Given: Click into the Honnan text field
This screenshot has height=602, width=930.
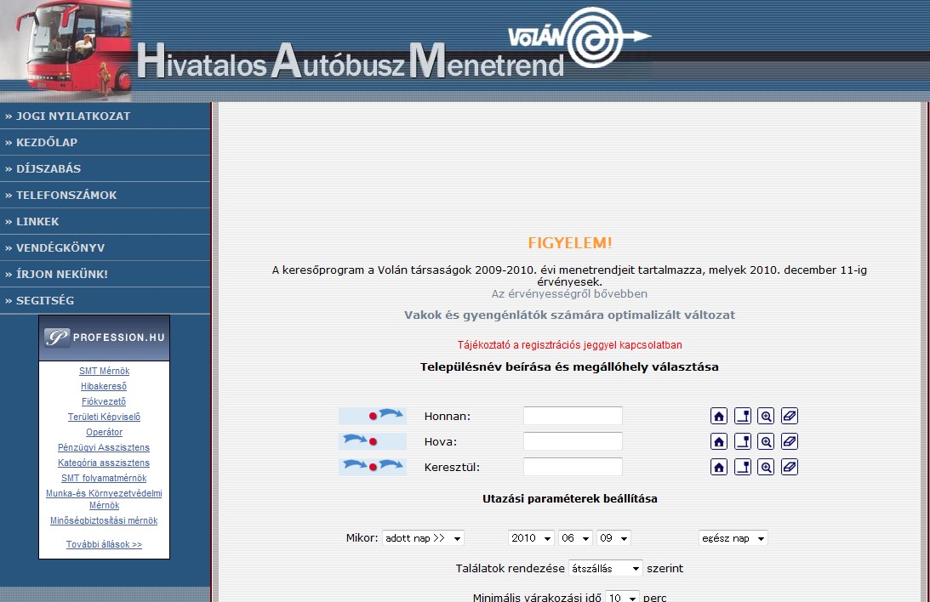Looking at the screenshot, I should [x=573, y=417].
